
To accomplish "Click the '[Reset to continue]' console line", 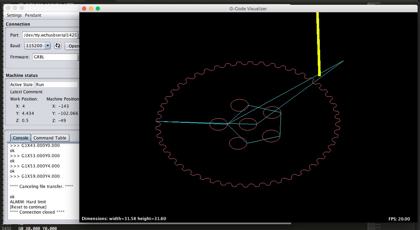I will point(28,207).
